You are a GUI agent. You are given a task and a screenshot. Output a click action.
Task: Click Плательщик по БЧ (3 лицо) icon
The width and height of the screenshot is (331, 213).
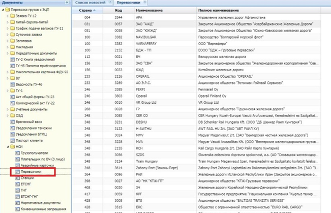17,159
